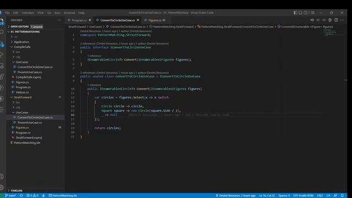352x198 pixels.
Task: Open Manage gear icon in activity bar
Action: [x=2, y=187]
